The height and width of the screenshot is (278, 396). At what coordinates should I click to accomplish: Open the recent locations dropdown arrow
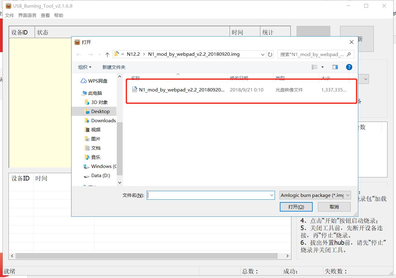click(x=99, y=55)
